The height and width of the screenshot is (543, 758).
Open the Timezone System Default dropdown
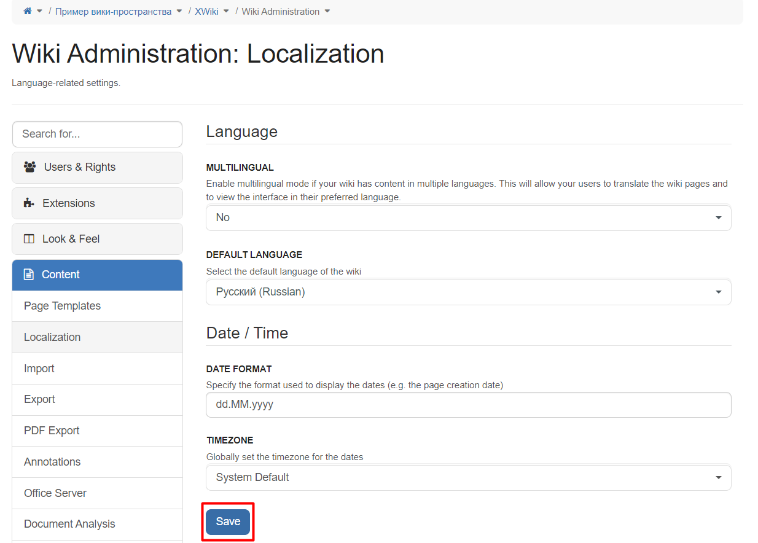tap(468, 477)
